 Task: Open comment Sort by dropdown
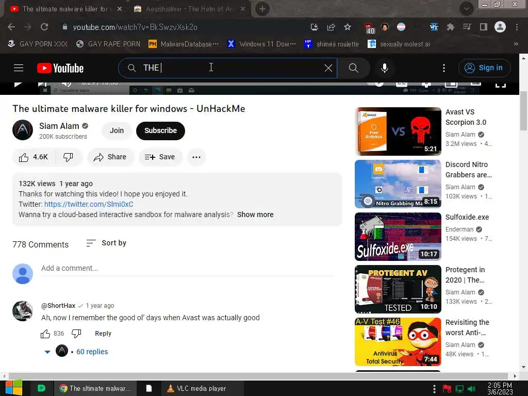point(106,243)
